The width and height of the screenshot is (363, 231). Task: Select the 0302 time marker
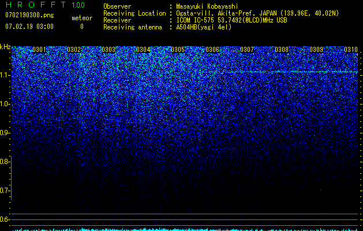coord(74,50)
